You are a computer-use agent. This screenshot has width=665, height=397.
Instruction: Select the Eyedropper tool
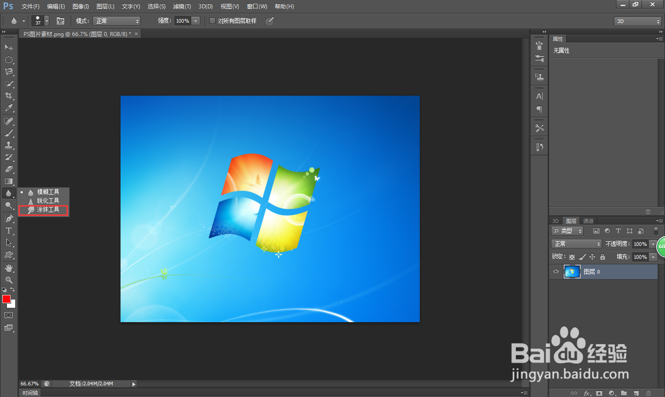pos(9,108)
